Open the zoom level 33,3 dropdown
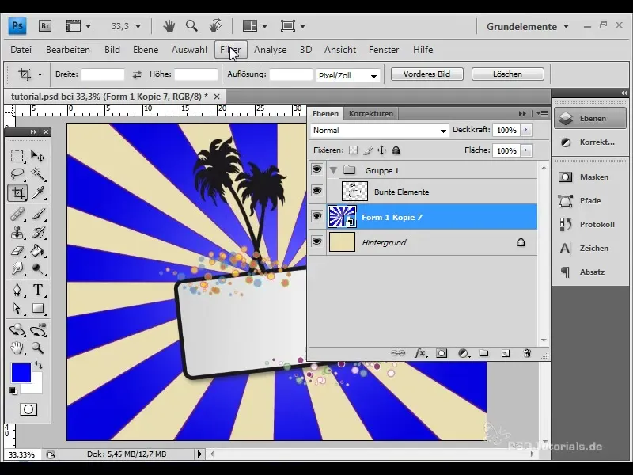The width and height of the screenshot is (633, 475). [x=138, y=27]
